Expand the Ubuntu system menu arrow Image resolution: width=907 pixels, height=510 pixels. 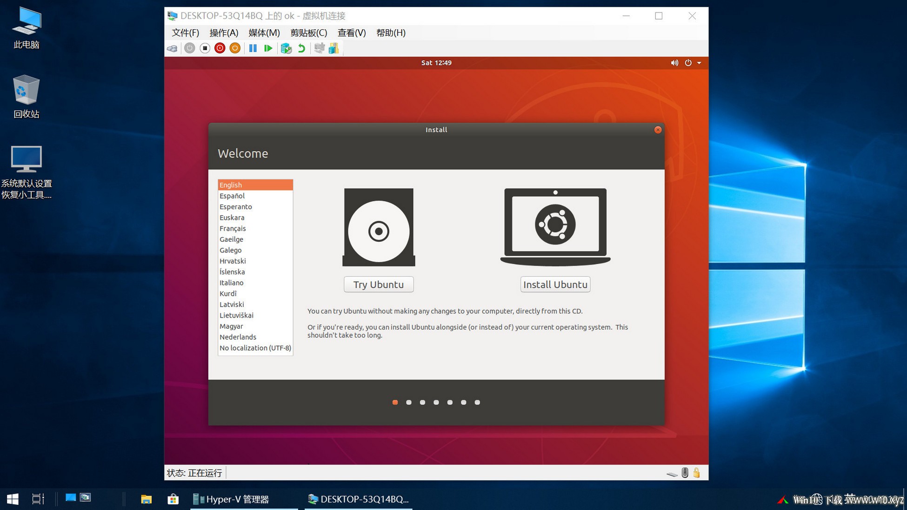[x=699, y=63]
